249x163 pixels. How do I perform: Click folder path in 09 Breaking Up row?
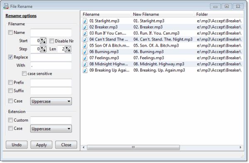(x=219, y=70)
